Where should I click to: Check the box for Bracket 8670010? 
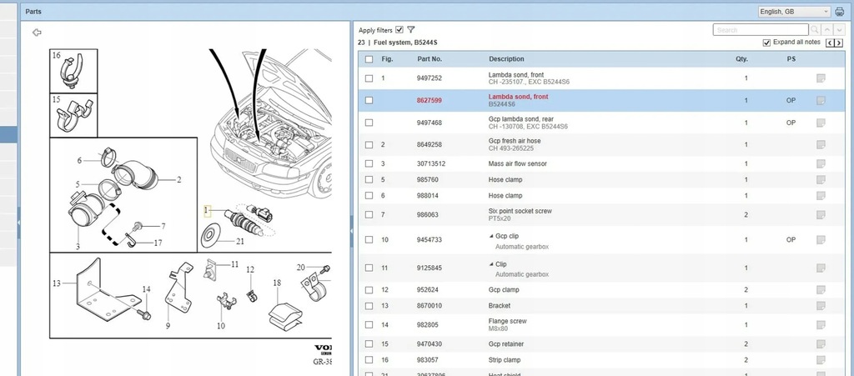[x=369, y=306]
